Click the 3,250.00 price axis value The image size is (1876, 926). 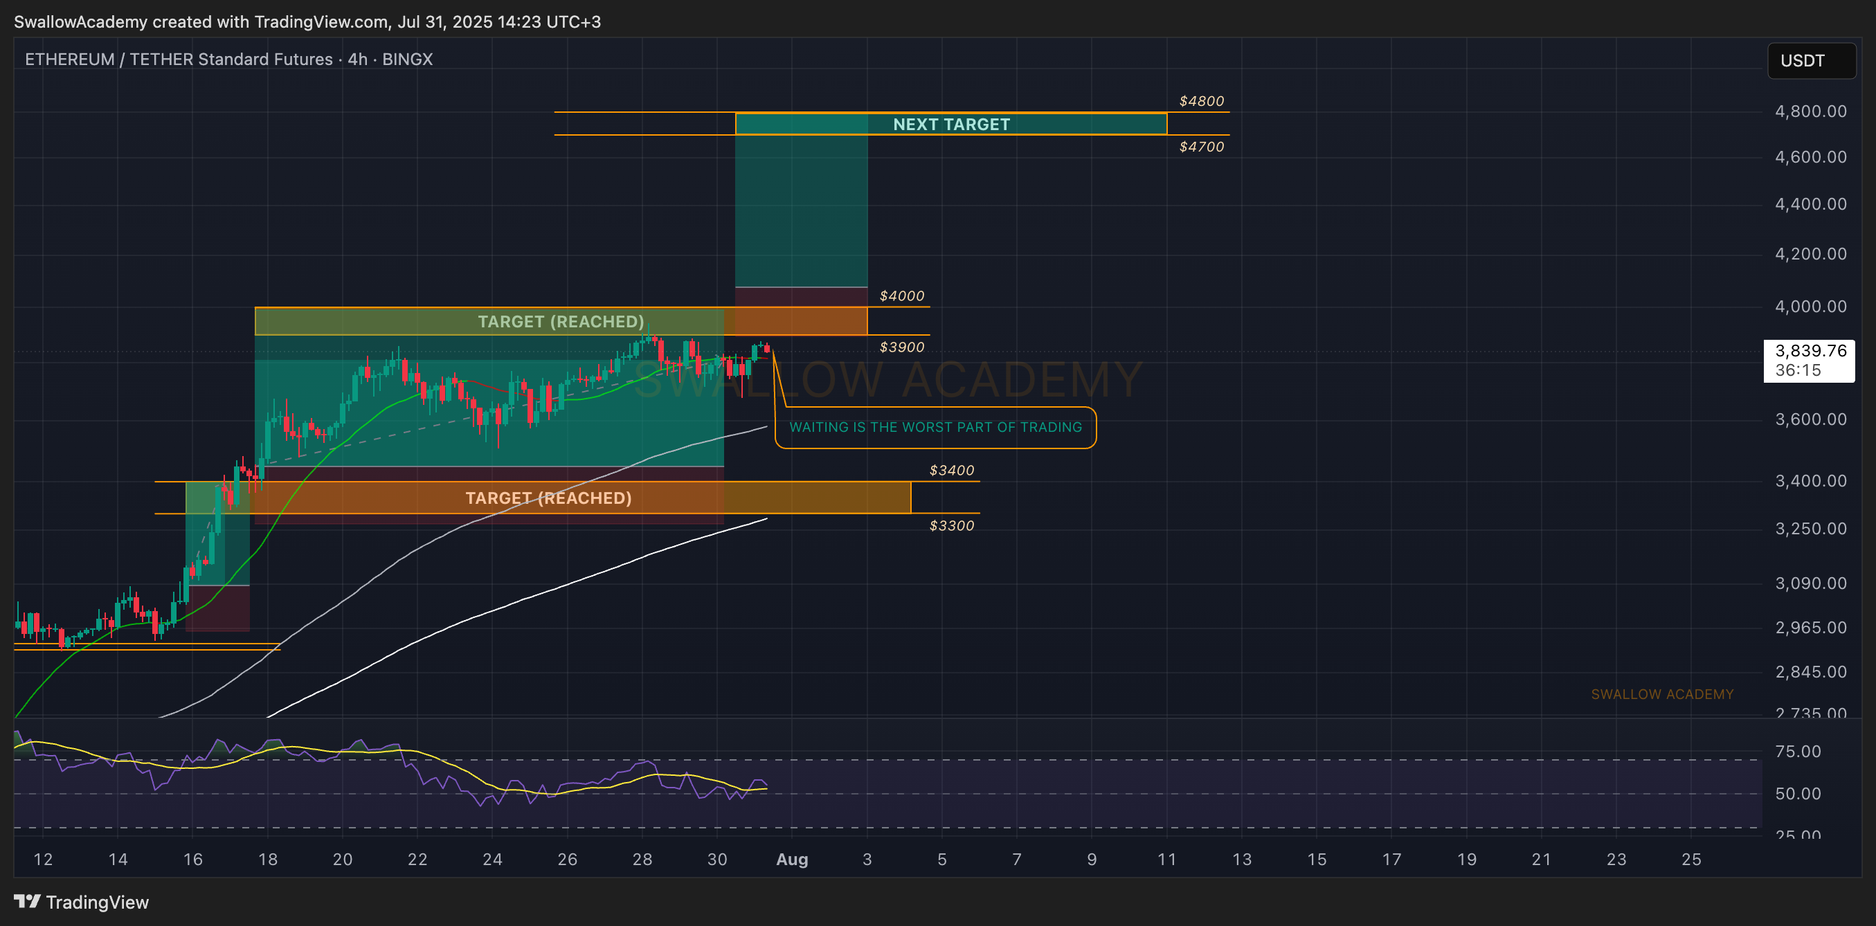pyautogui.click(x=1810, y=529)
